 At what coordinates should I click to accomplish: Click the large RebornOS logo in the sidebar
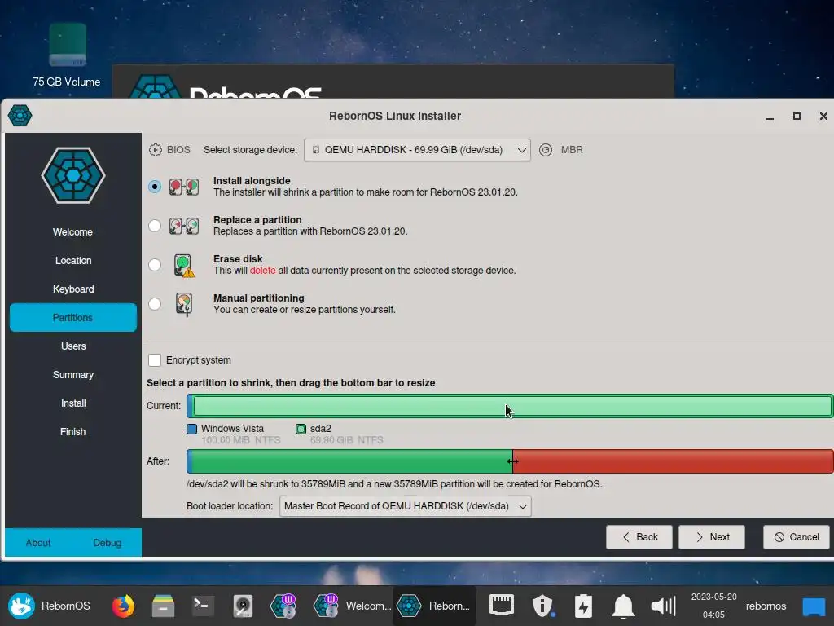73,176
